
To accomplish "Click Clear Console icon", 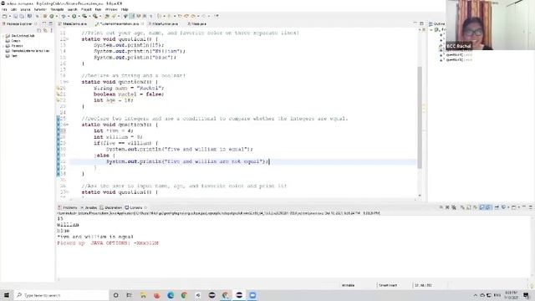I will pos(462,207).
